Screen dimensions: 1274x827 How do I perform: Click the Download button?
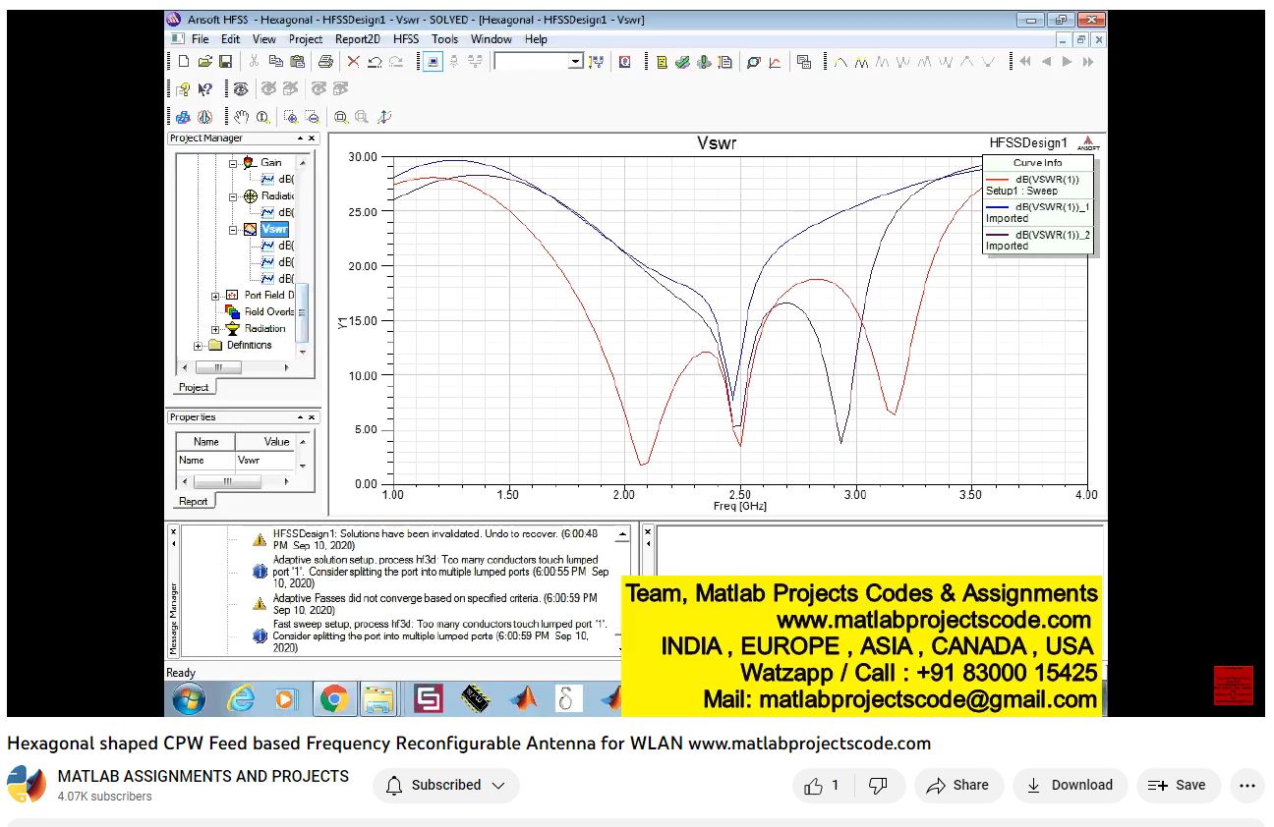[x=1070, y=785]
